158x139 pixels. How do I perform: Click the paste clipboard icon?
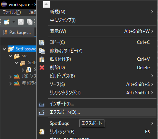click(42, 59)
